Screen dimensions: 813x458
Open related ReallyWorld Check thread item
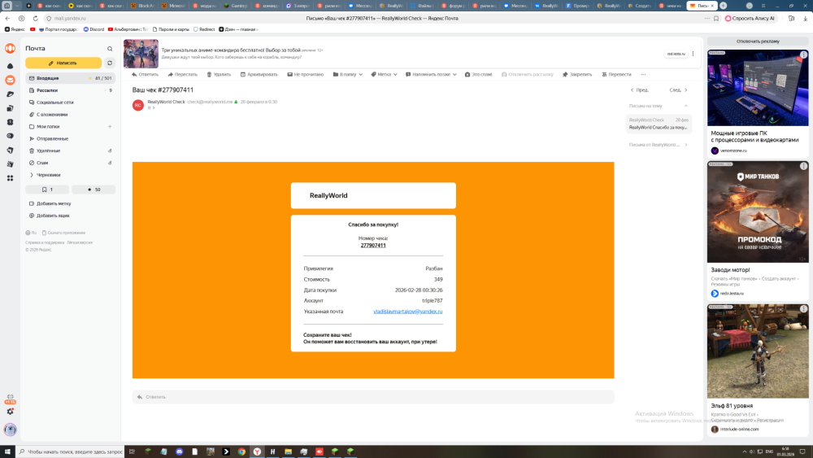coord(659,124)
